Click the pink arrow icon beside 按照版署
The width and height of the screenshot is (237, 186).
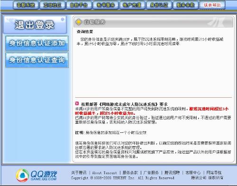pos(77,103)
